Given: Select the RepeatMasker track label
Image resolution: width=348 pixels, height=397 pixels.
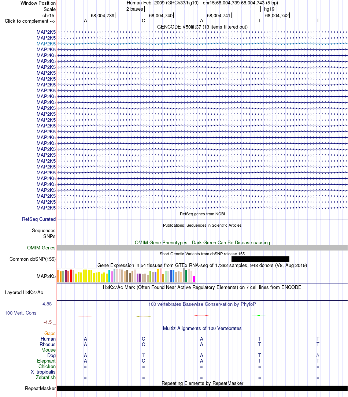Looking at the screenshot, I should tap(40, 388).
